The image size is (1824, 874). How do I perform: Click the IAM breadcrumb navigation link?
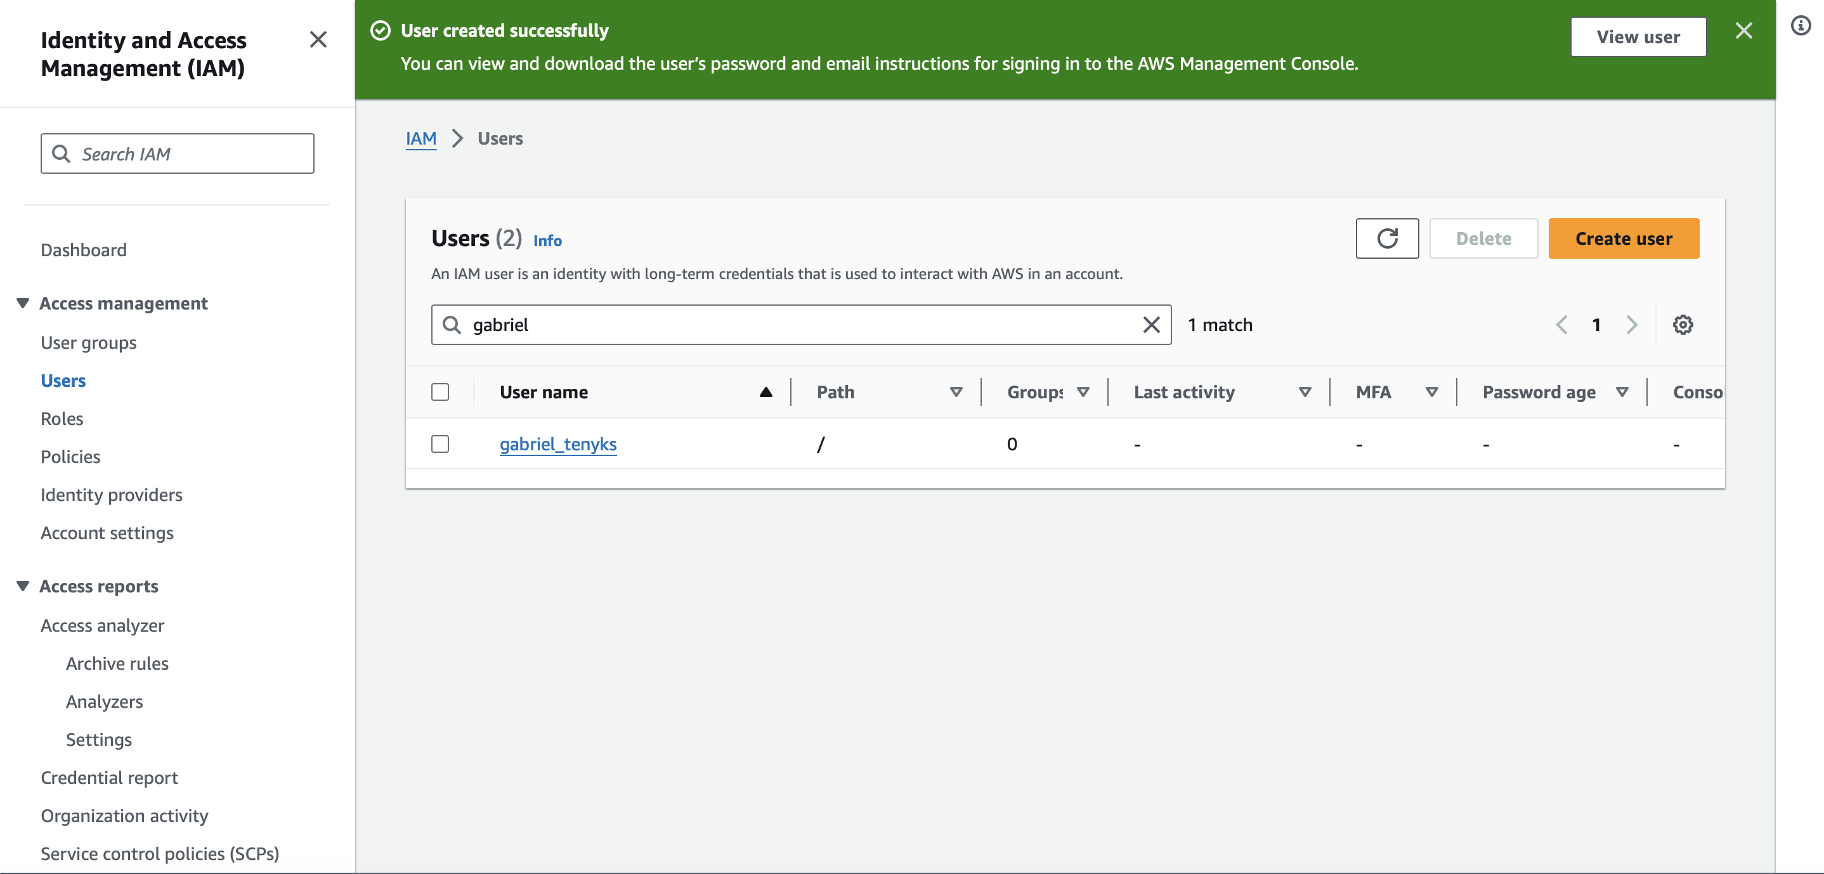click(420, 138)
